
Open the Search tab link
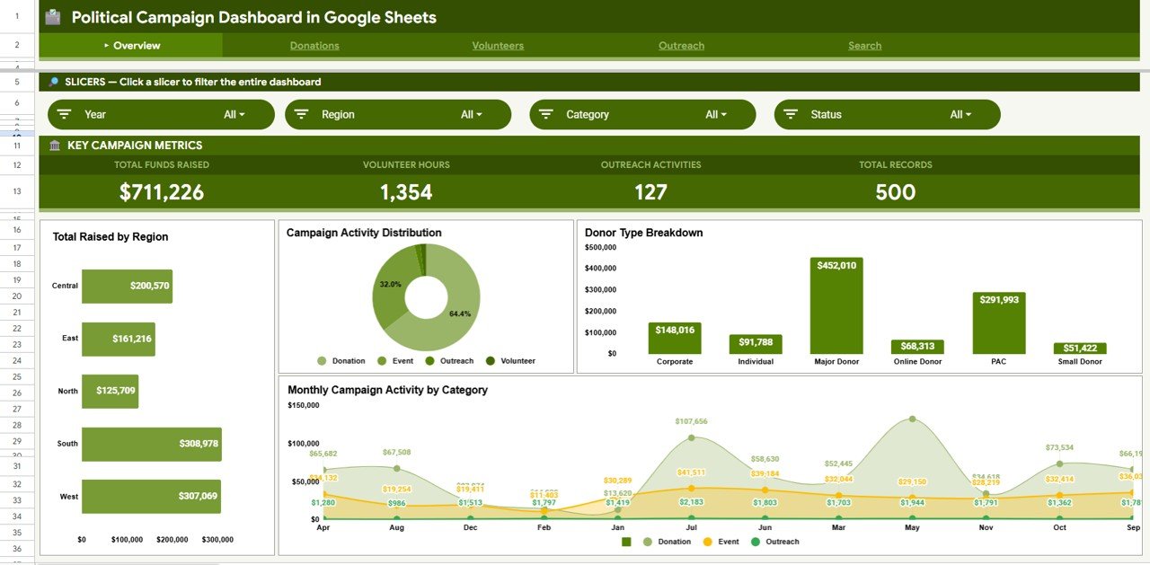[x=865, y=46]
